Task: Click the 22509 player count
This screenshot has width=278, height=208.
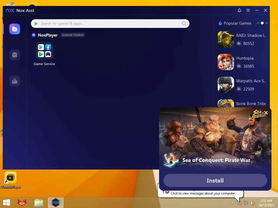Action: click(249, 89)
